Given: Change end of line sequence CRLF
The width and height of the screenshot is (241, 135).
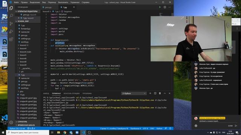Looking at the screenshot, I should [152, 128].
